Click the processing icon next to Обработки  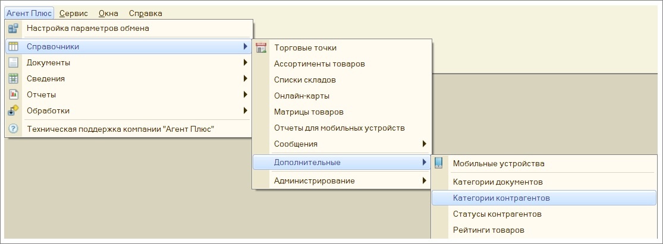tap(14, 110)
